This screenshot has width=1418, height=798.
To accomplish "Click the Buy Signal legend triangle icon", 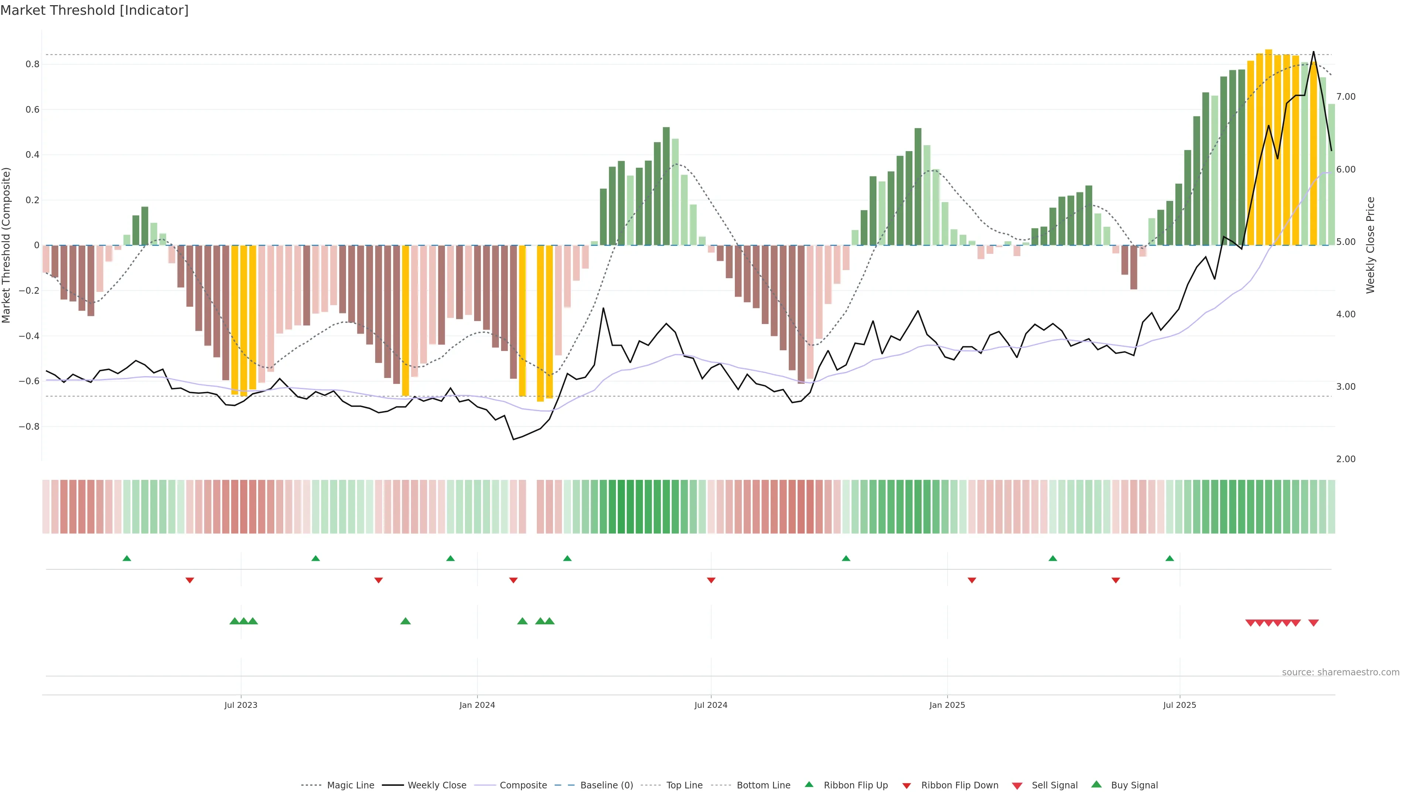I will click(1096, 784).
